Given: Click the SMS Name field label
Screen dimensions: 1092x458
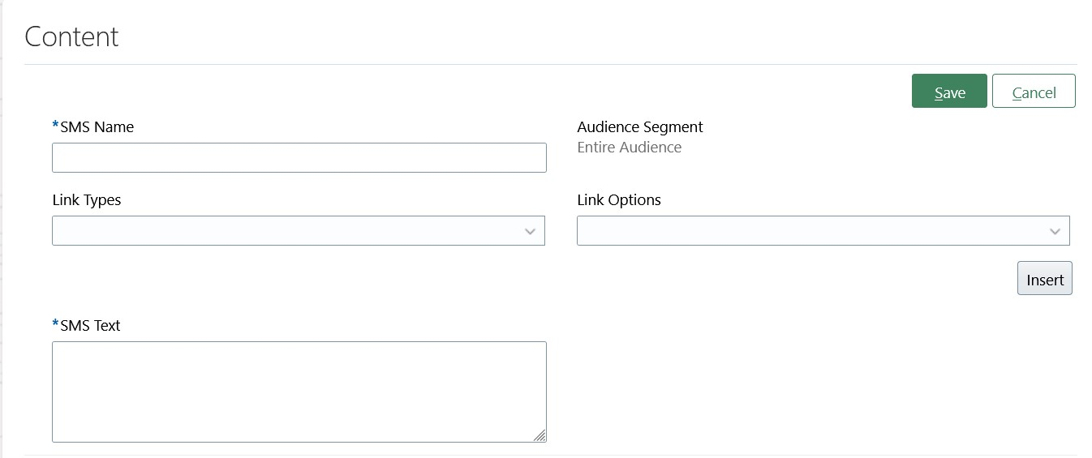Looking at the screenshot, I should pos(97,127).
